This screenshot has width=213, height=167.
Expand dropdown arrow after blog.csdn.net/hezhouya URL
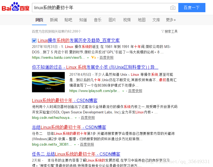(76, 118)
